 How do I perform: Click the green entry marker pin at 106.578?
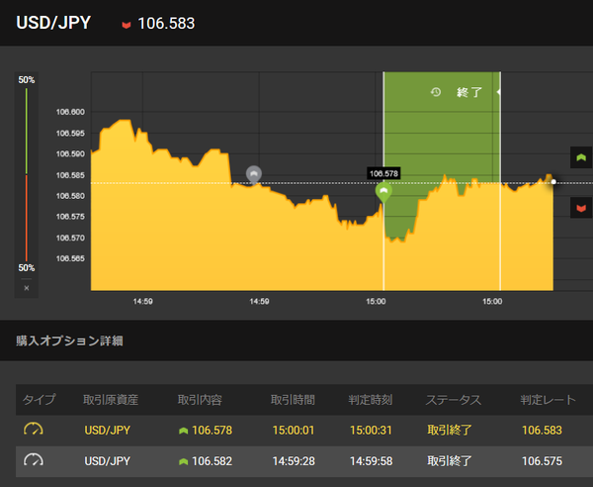pos(383,192)
